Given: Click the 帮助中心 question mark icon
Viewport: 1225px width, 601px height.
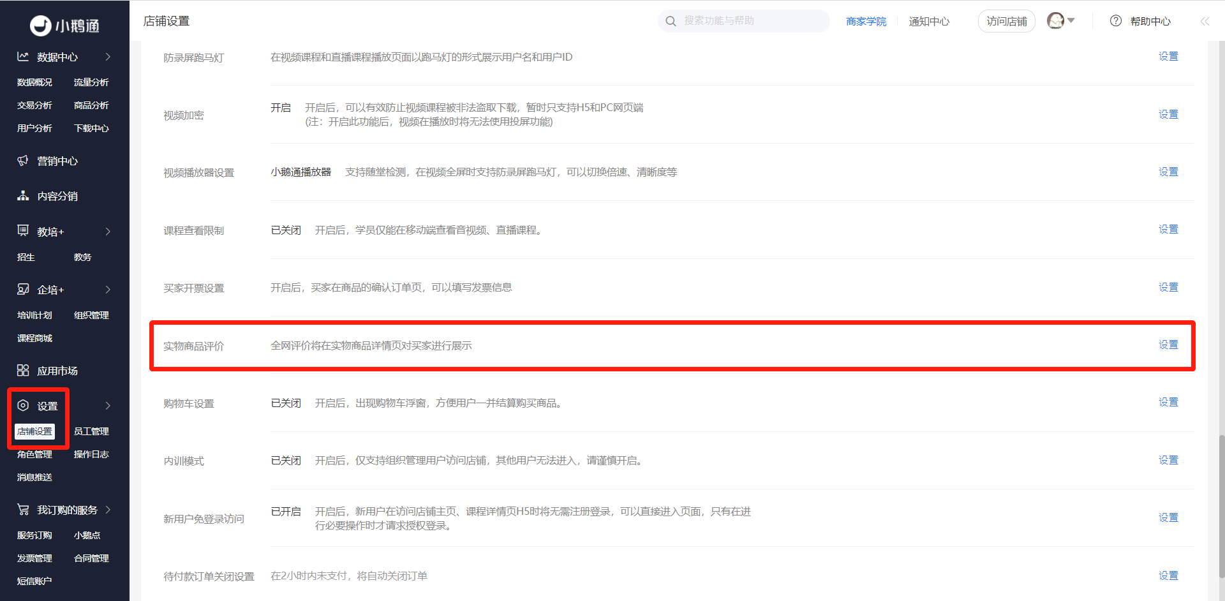Looking at the screenshot, I should coord(1116,21).
